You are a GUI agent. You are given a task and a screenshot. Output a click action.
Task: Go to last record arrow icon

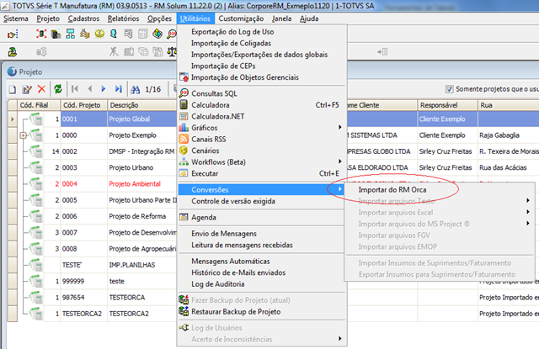coord(118,89)
